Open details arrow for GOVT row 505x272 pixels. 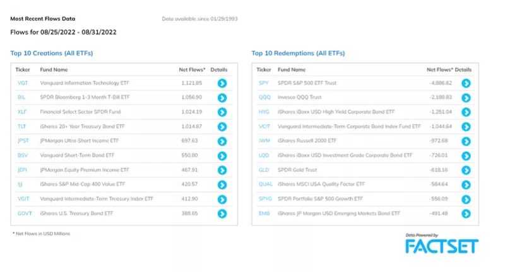(x=222, y=213)
